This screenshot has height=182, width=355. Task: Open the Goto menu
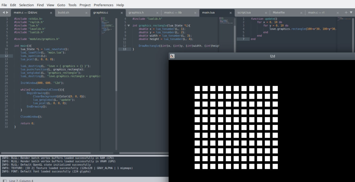pos(61,5)
